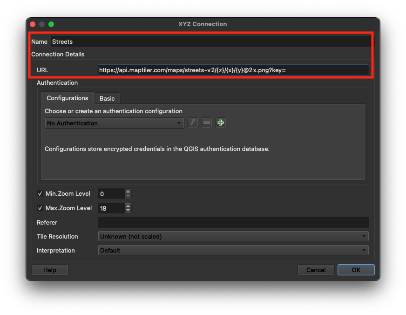Select the Configurations tab
406x315 pixels.
click(x=68, y=98)
